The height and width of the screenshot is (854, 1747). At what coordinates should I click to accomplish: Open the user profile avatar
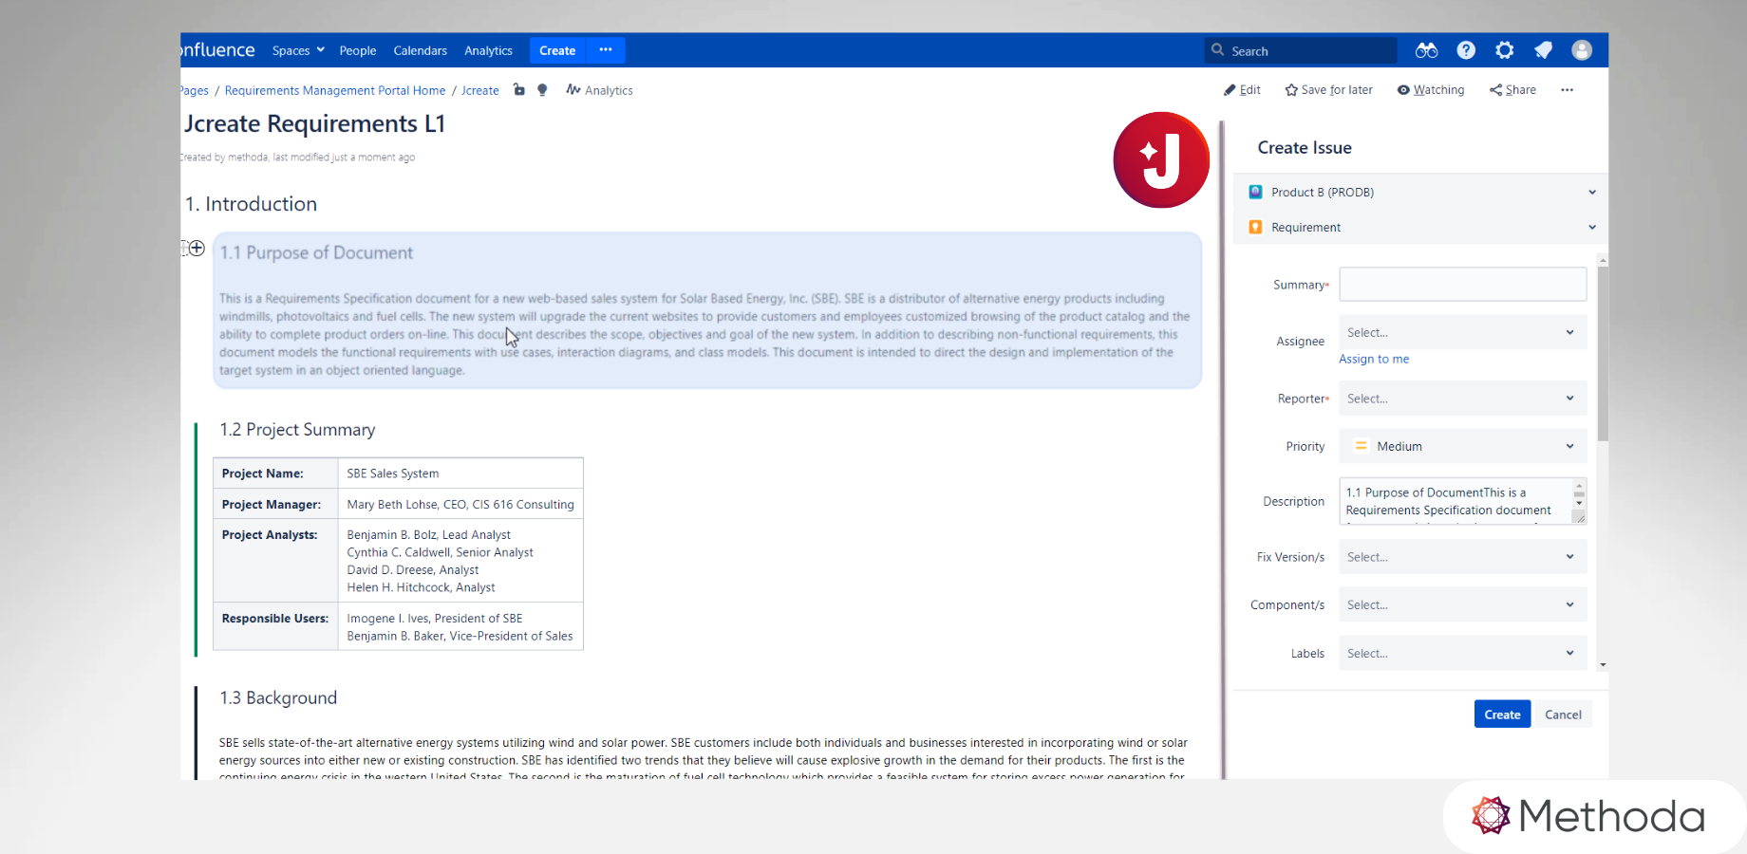coord(1582,50)
